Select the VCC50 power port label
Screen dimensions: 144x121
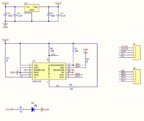[5, 3]
